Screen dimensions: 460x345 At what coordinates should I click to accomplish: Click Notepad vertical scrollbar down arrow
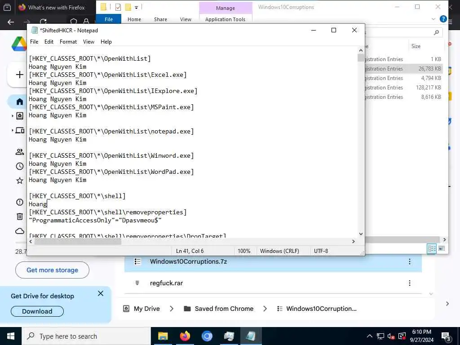click(x=361, y=234)
